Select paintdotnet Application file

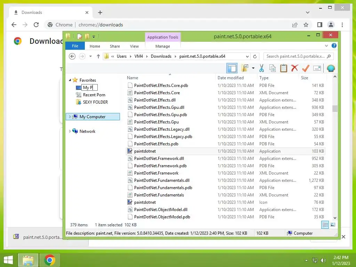coord(225,151)
